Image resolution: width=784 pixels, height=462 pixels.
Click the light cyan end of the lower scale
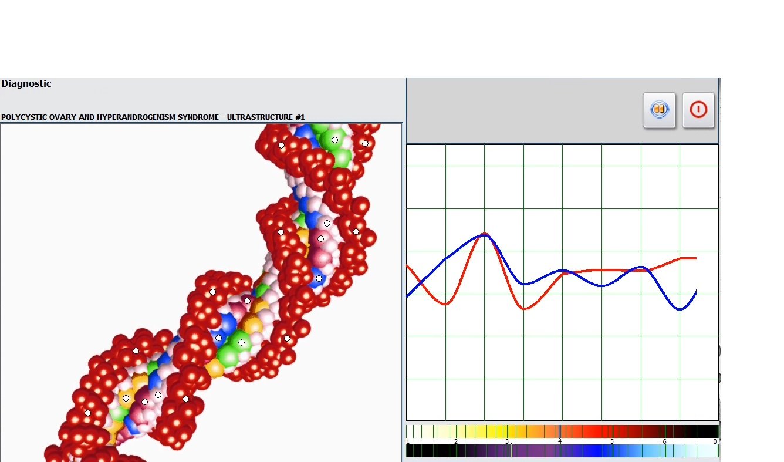pos(707,451)
